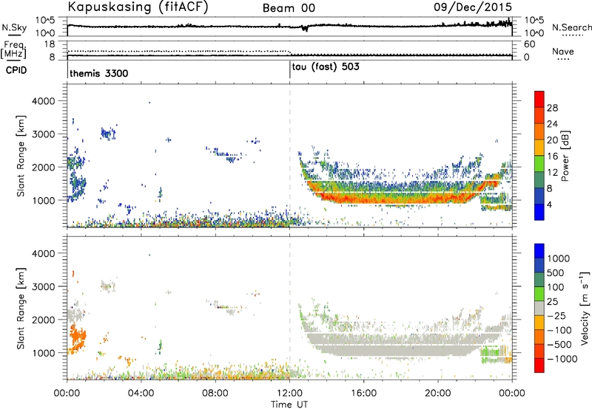592x409 pixels.
Task: Click the blue bottom of power colorbar
Action: click(539, 212)
